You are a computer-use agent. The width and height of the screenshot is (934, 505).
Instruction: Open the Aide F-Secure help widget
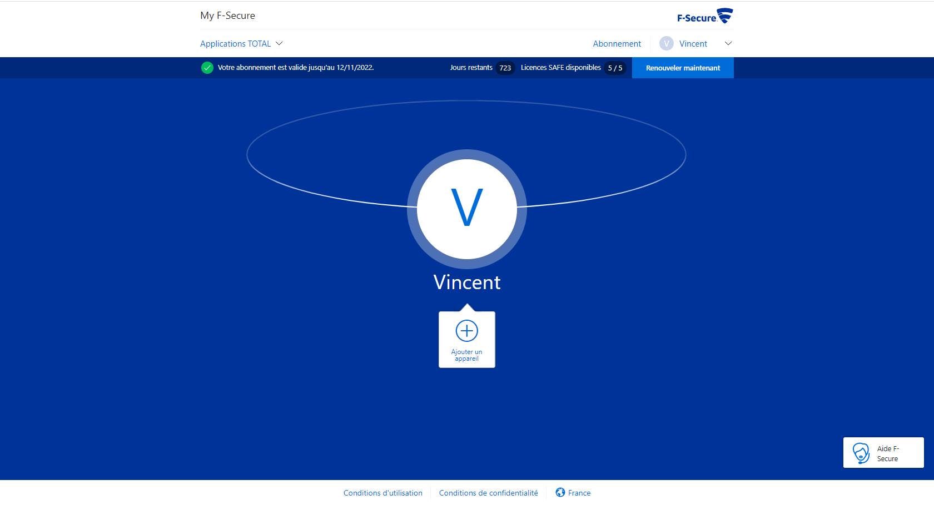[x=883, y=453]
